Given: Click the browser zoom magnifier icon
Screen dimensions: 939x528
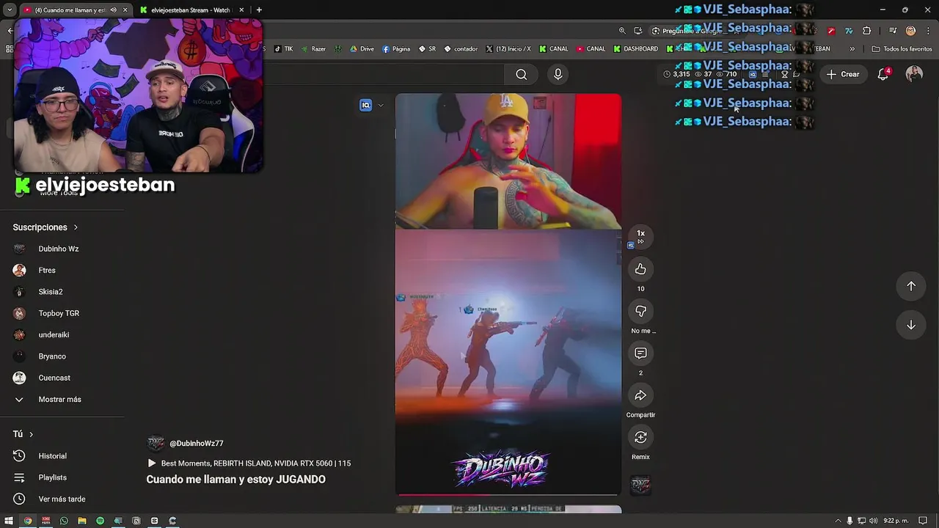Looking at the screenshot, I should click(622, 31).
